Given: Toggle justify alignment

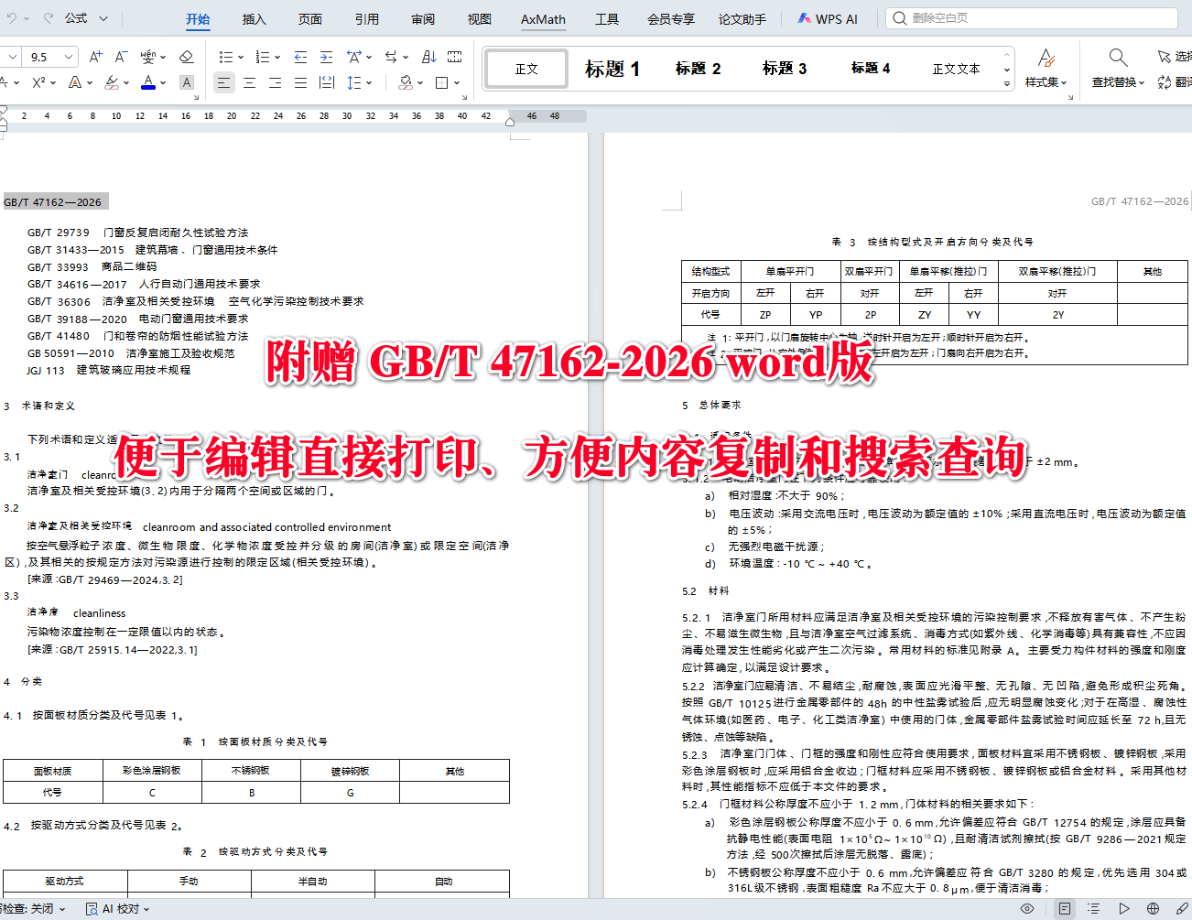Looking at the screenshot, I should (x=299, y=82).
